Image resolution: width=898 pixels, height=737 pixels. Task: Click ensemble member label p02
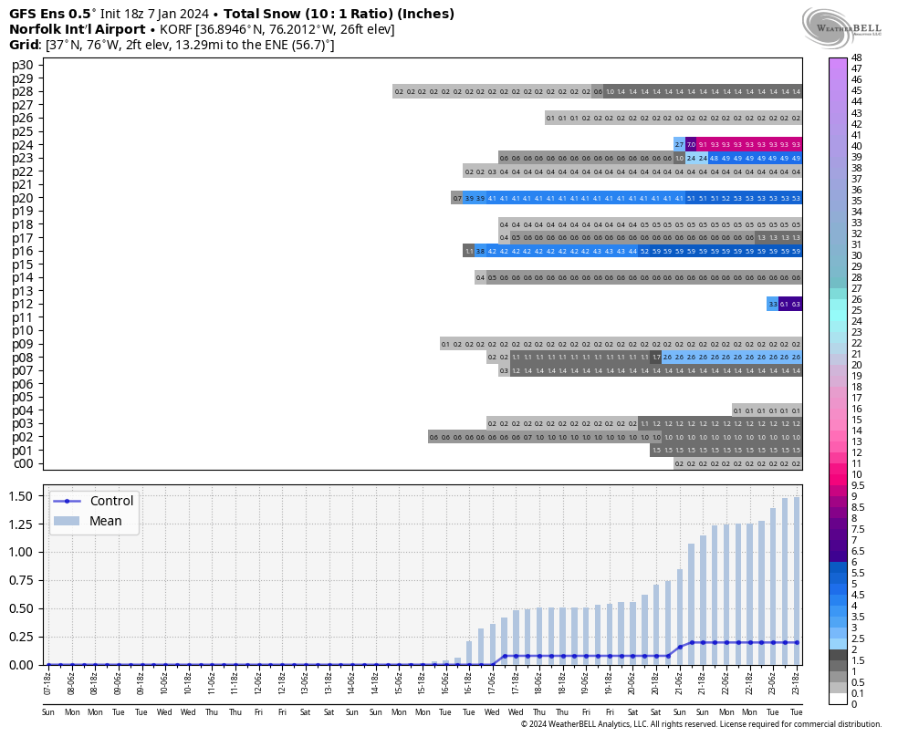coord(23,437)
